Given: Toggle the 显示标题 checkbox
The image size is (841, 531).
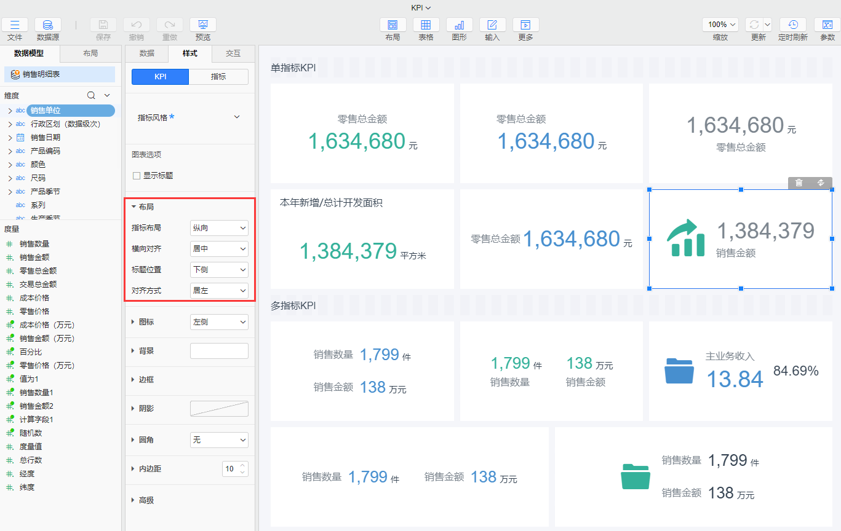Looking at the screenshot, I should [x=137, y=176].
